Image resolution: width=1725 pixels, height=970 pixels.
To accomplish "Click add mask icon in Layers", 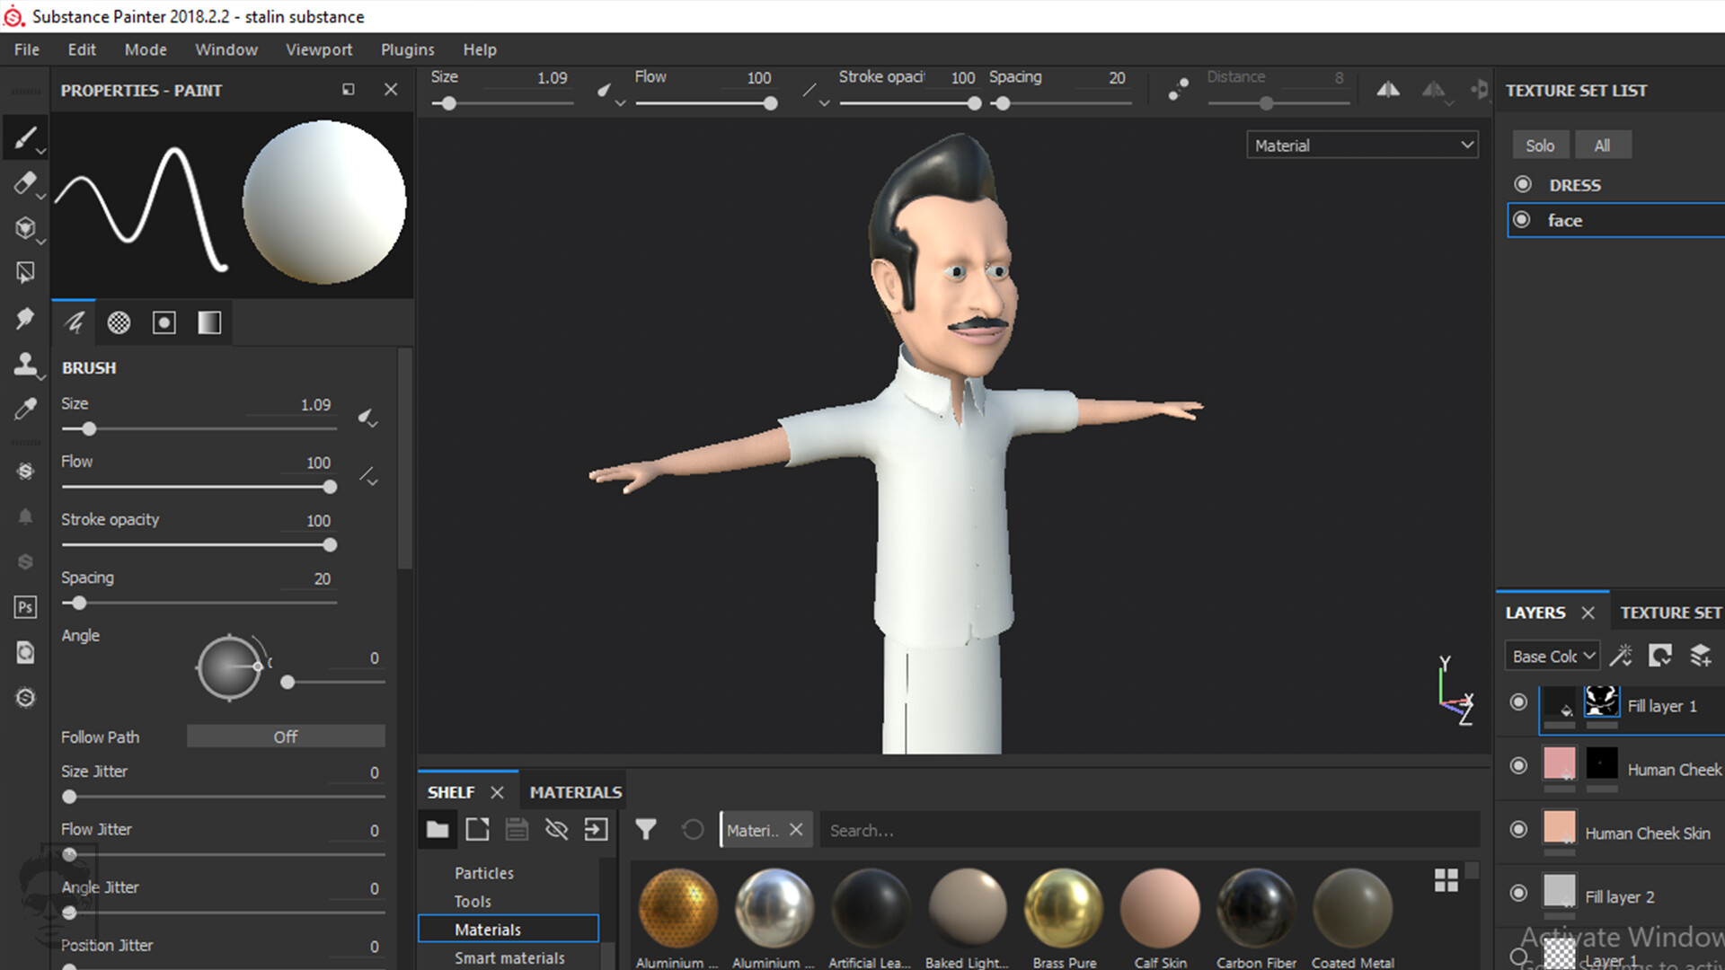I will (1660, 656).
